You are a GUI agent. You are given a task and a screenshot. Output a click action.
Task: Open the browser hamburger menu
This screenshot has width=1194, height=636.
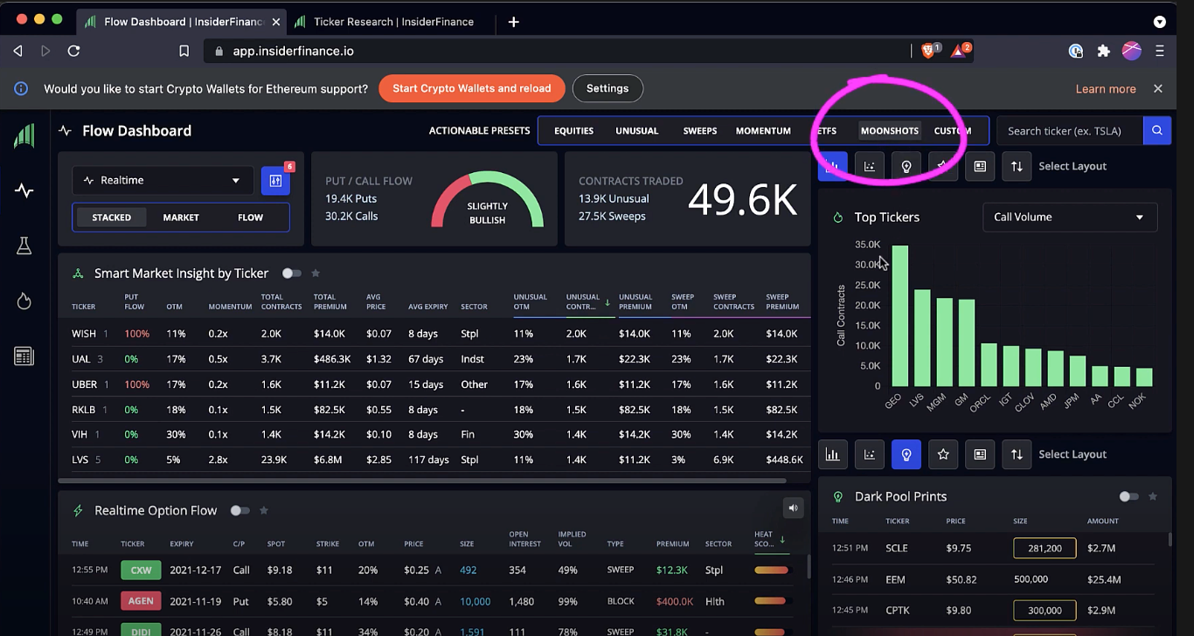pyautogui.click(x=1160, y=51)
